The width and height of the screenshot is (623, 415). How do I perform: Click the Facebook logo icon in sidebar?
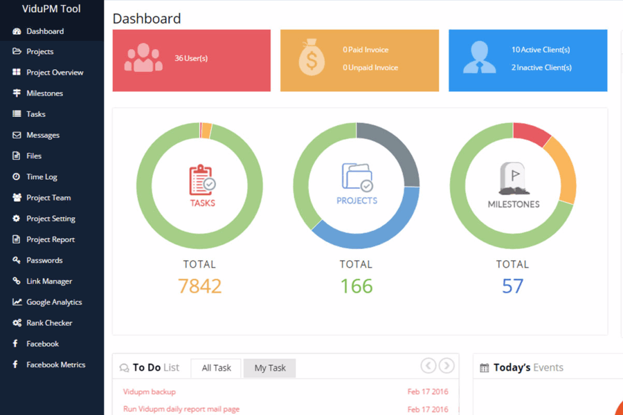[x=15, y=344]
